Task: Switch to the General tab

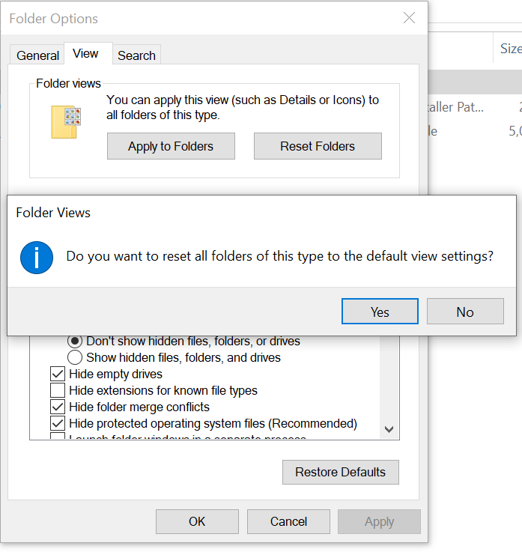Action: [37, 55]
